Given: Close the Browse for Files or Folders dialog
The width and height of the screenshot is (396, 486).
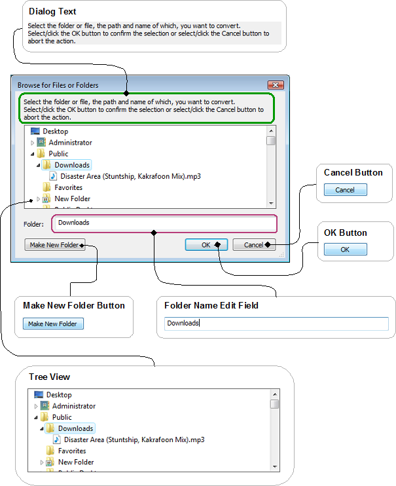Looking at the screenshot, I should pyautogui.click(x=276, y=85).
